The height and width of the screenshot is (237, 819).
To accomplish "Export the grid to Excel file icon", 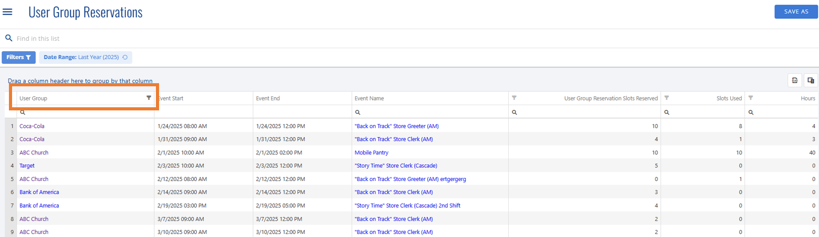I will click(794, 80).
